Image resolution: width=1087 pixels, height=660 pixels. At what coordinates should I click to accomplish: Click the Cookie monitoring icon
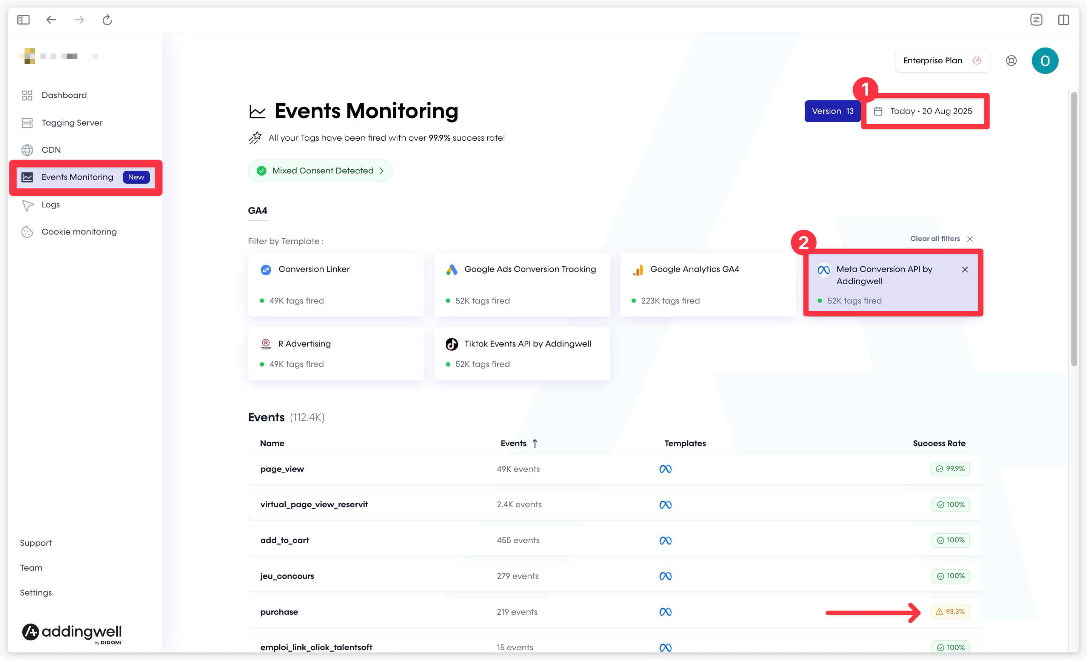(x=27, y=232)
